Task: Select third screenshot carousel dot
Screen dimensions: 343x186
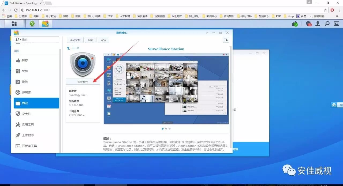Action: [x=170, y=129]
